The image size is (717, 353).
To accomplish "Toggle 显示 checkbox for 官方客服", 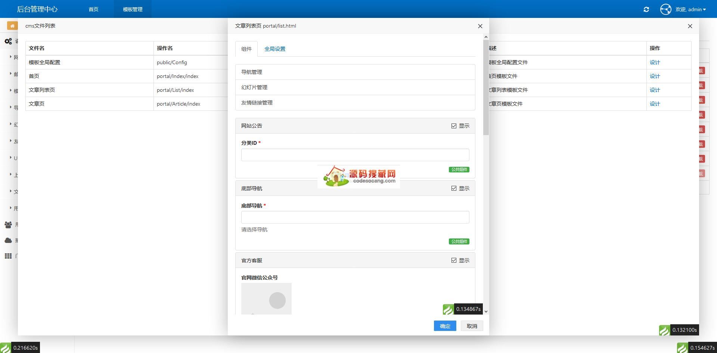I will click(454, 260).
